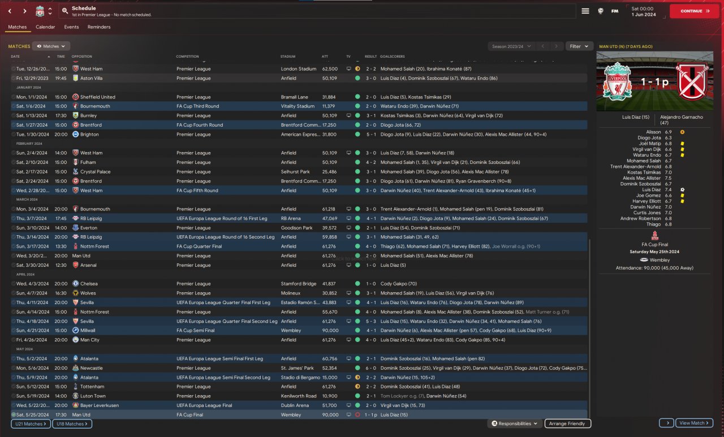Screen dimensions: 724x437
Task: Open the hamburger menu icon
Action: click(585, 11)
